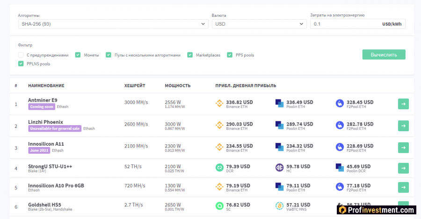Click Binance icon in Linzhi Phoenix row
Image resolution: width=421 pixels, height=219 pixels.
[219, 125]
